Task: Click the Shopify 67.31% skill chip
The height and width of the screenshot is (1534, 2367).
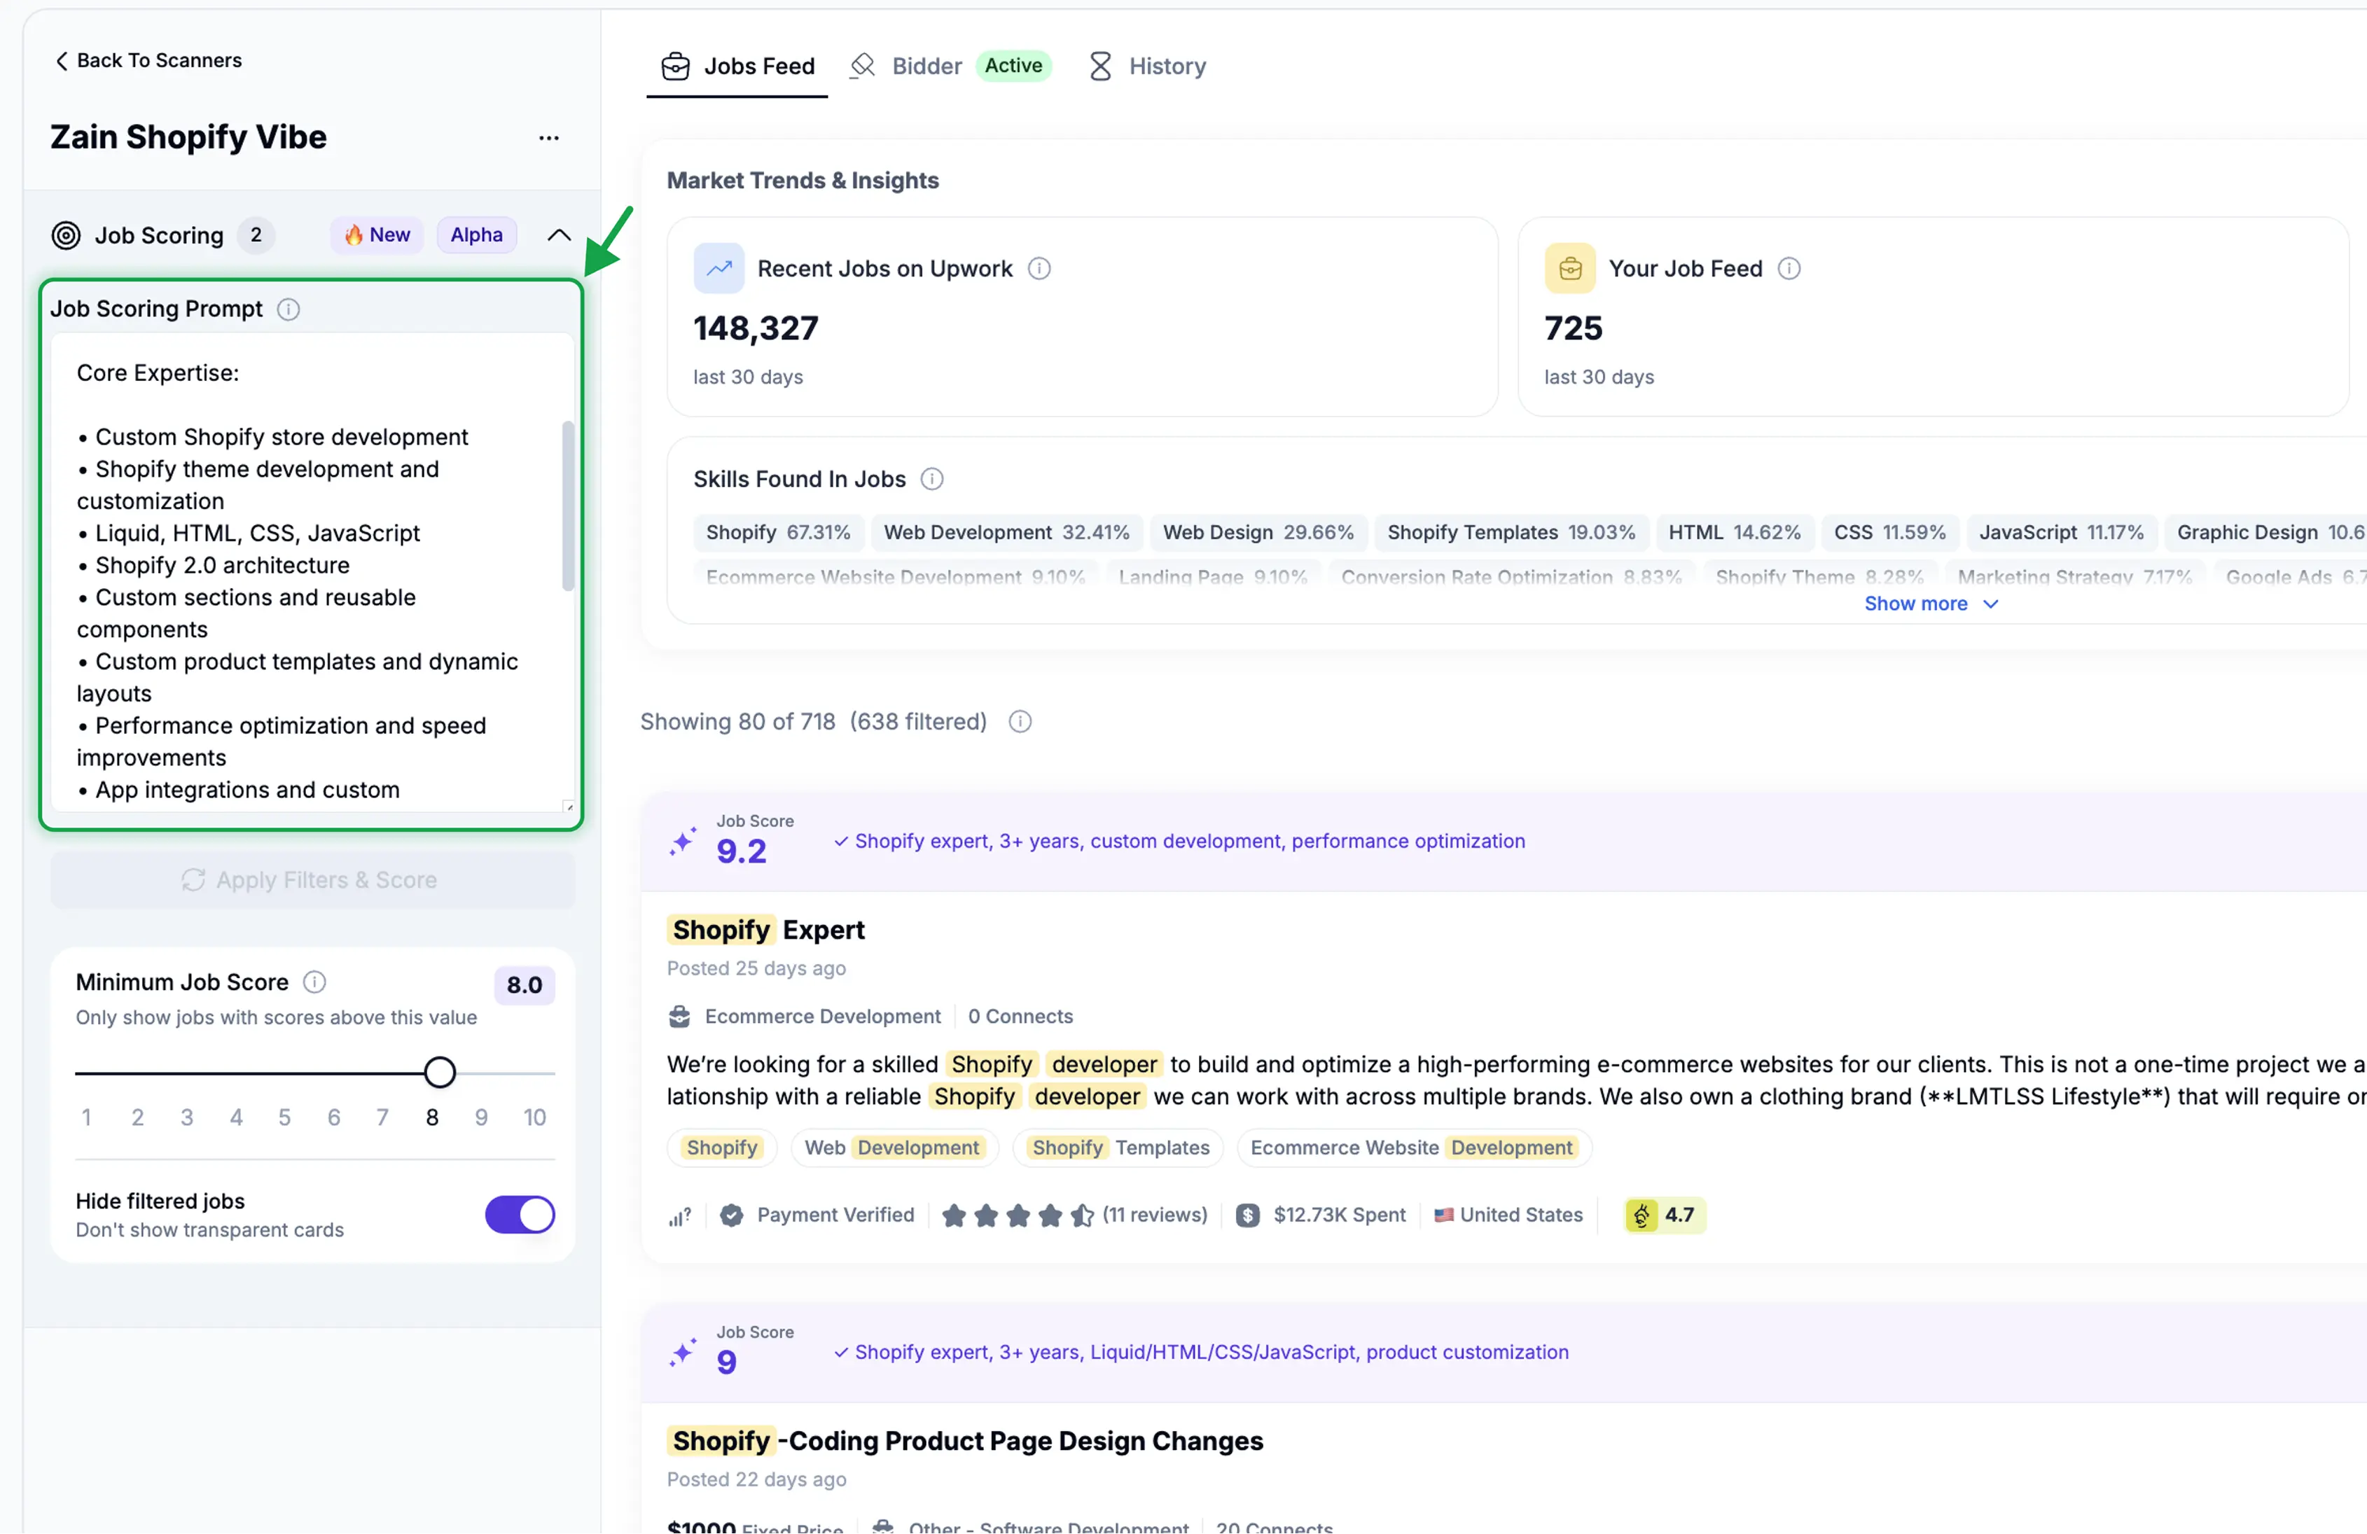Action: click(779, 533)
